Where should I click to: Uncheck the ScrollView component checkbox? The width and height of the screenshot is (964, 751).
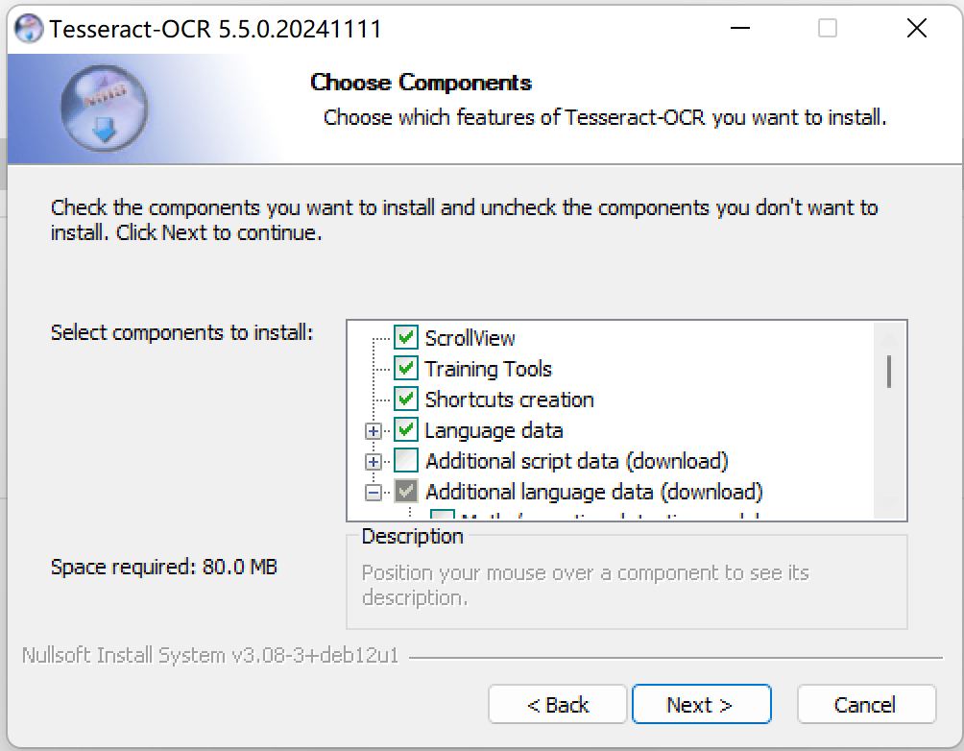coord(406,338)
